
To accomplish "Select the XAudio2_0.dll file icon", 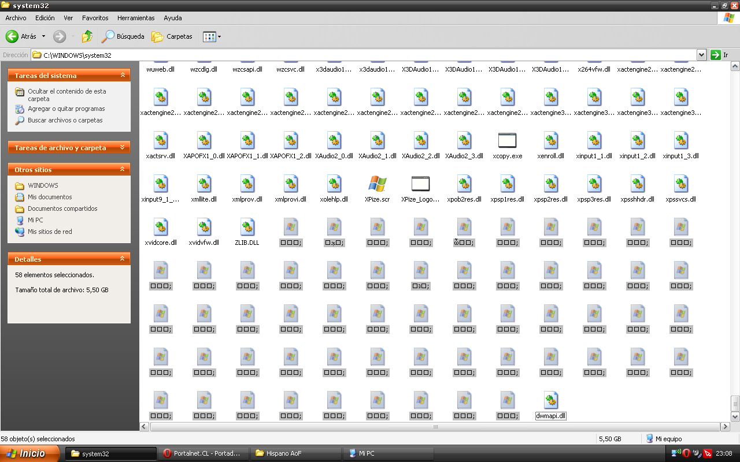I will [x=334, y=140].
